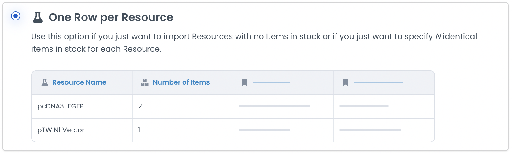Viewport: 512px width, 154px height.
Task: Click the flask icon in Resource Name header
Action: coord(45,82)
